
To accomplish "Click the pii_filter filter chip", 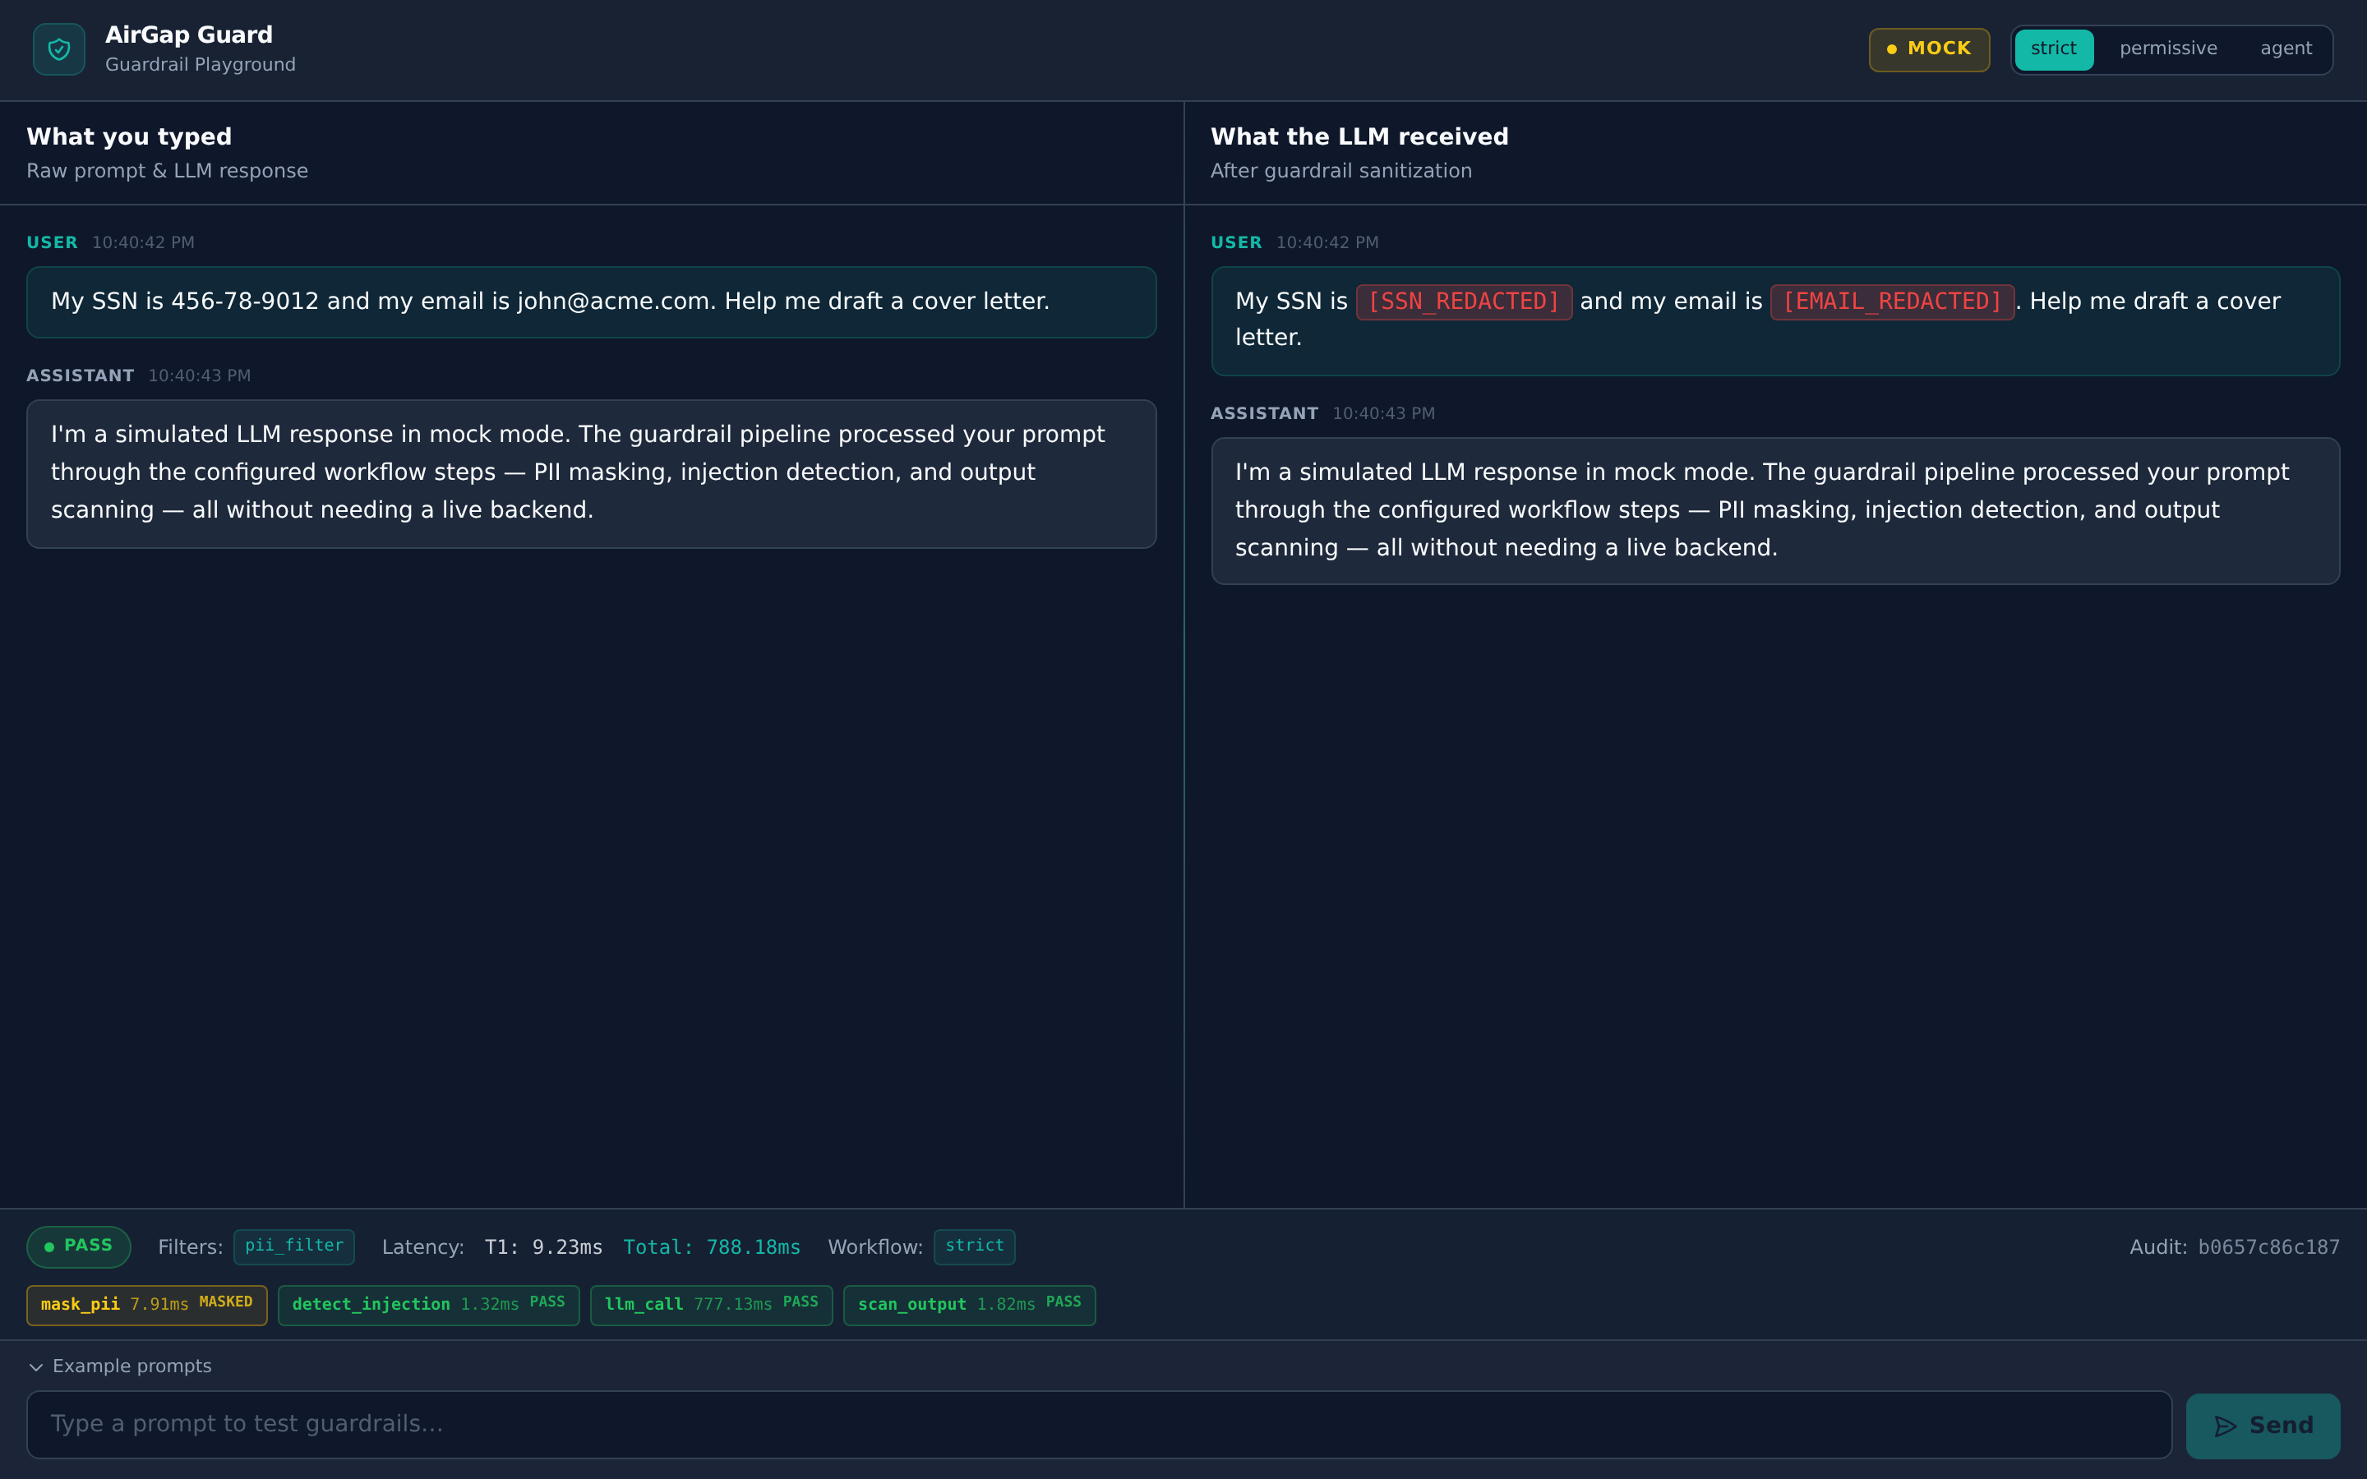I will tap(294, 1246).
